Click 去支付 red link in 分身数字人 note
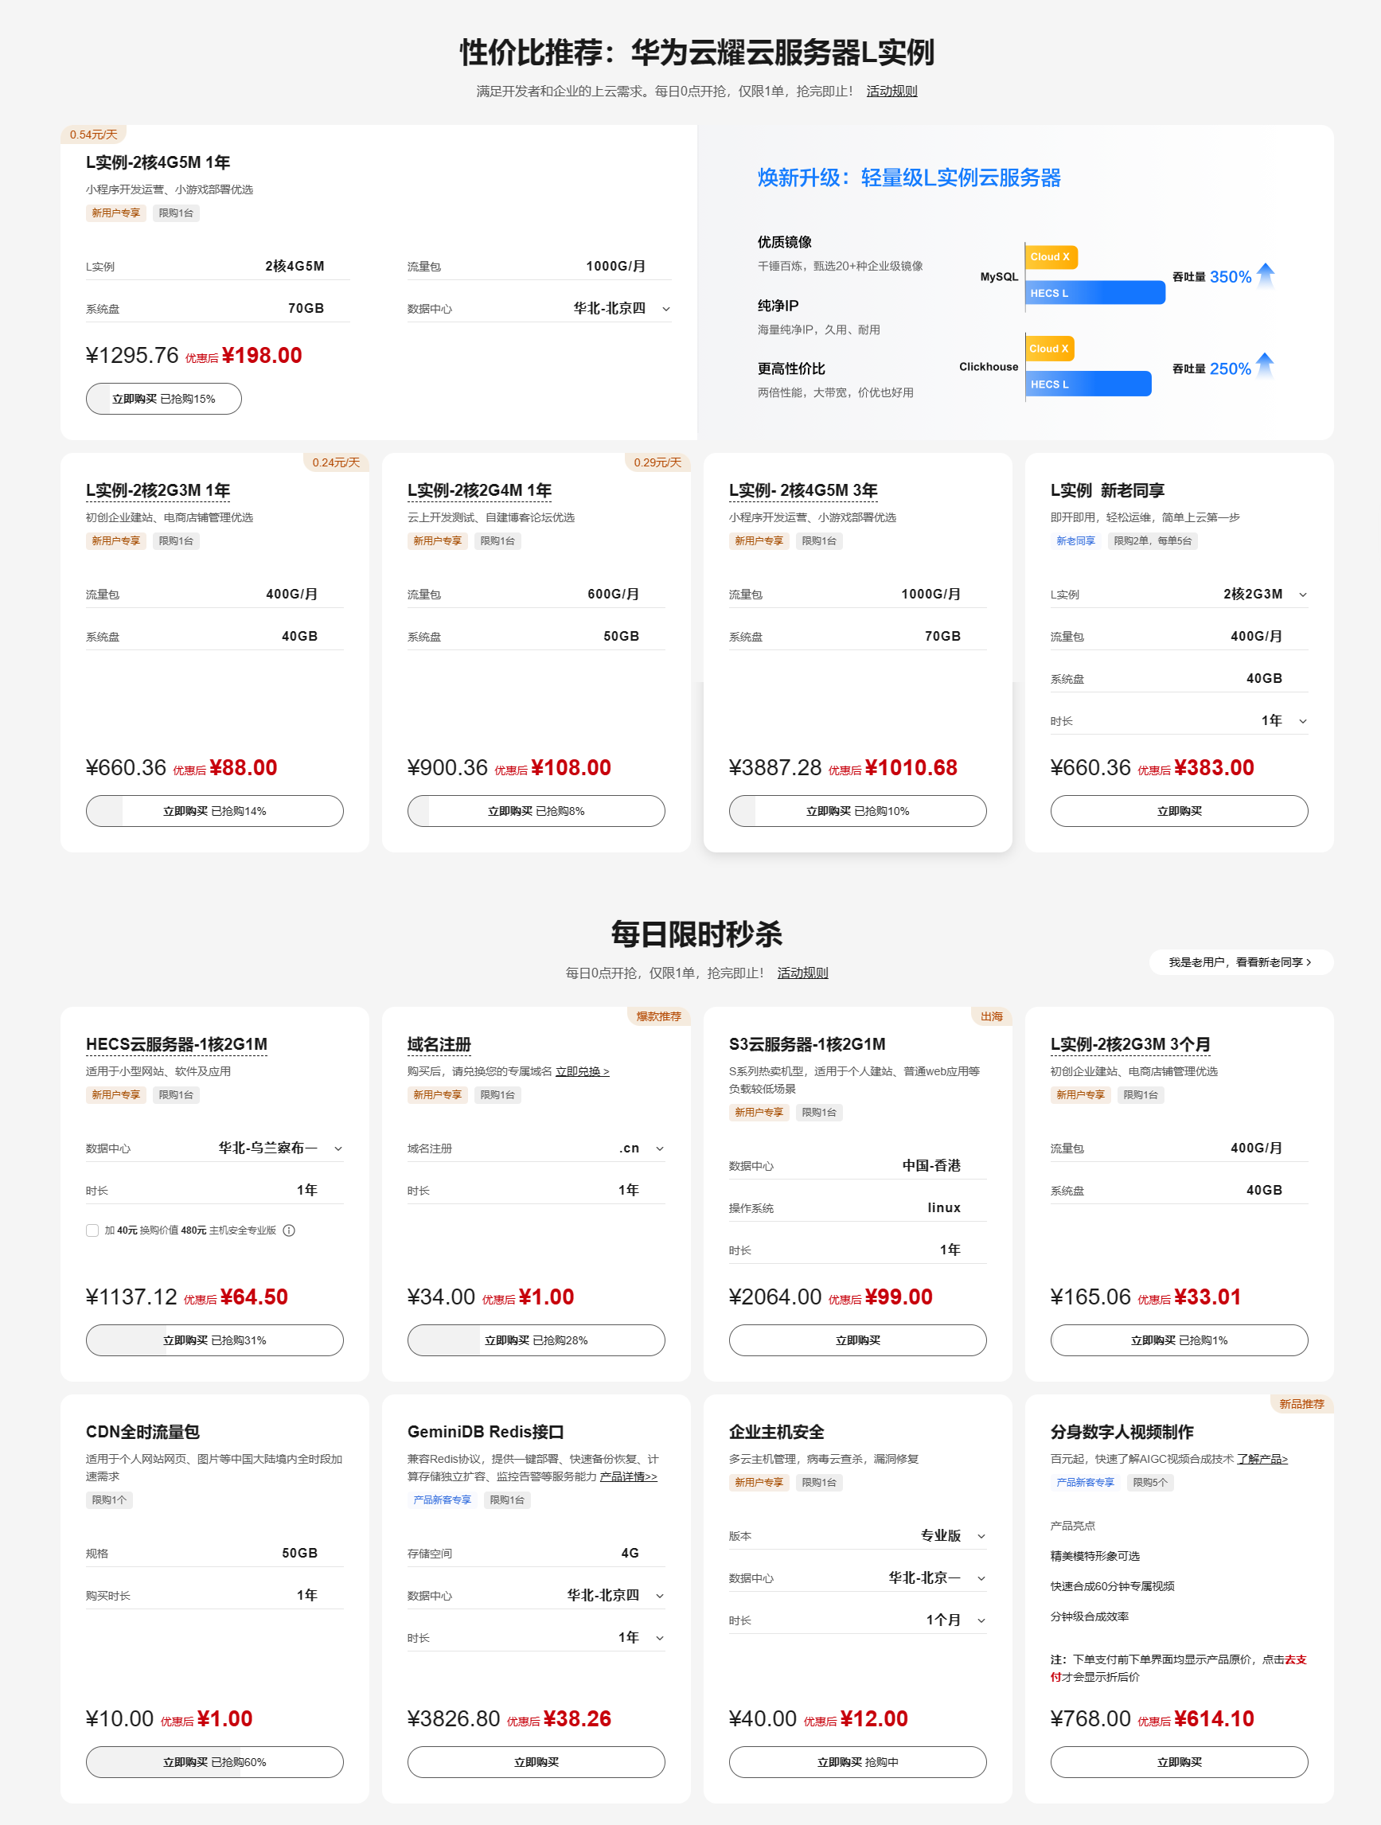The image size is (1381, 1825). pos(1295,1659)
